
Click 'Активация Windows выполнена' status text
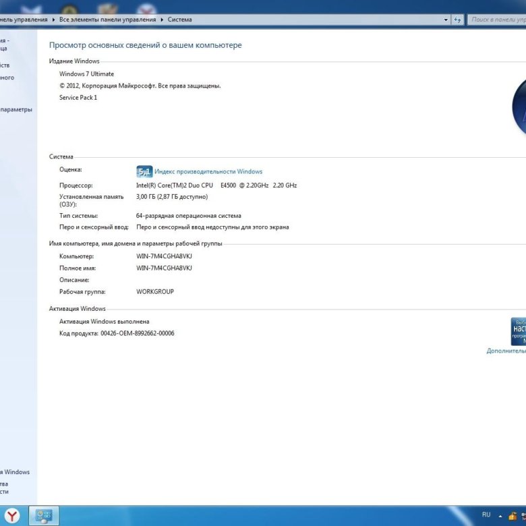(x=105, y=322)
